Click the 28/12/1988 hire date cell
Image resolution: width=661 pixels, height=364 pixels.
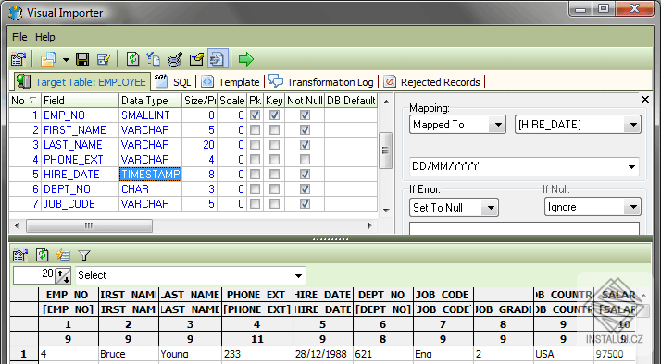[323, 354]
